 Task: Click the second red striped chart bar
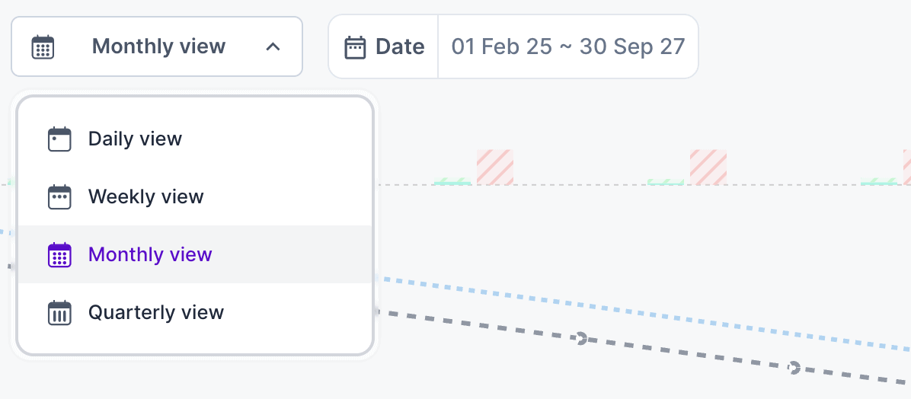pos(708,167)
